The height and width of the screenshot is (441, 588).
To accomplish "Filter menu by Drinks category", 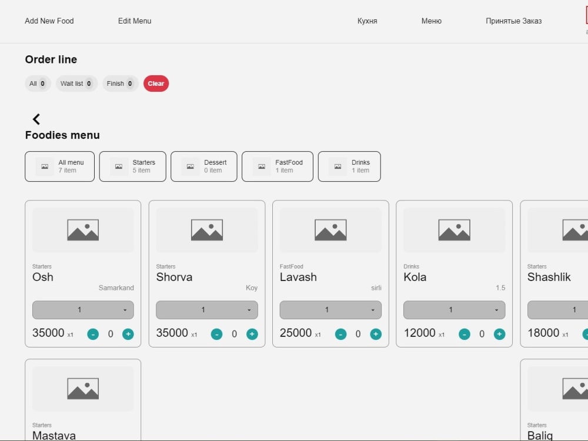I will click(349, 166).
